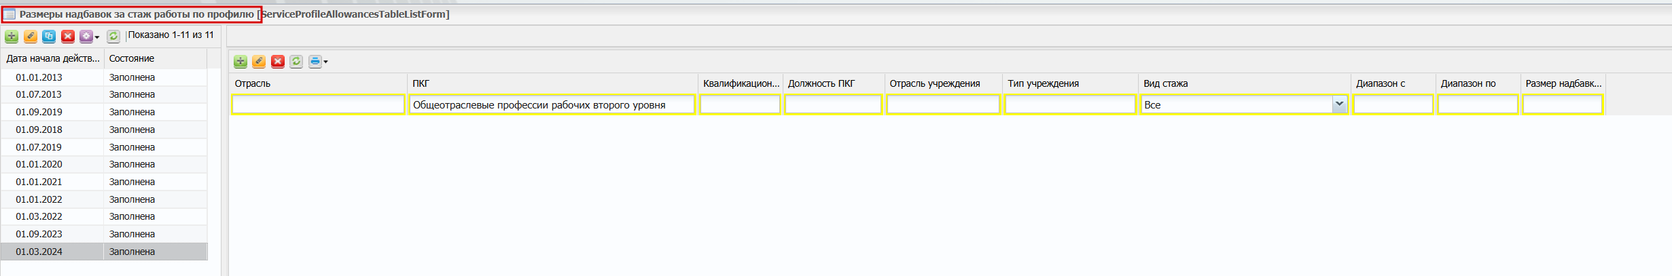Select the row dated 01.09.2018

[x=104, y=130]
